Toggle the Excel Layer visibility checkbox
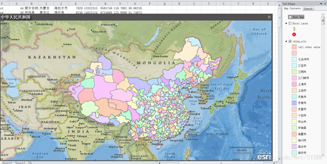 point(290,23)
